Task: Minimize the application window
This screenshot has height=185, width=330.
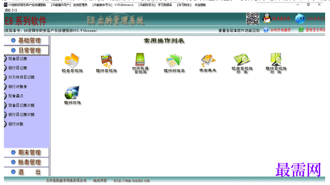Action: pos(297,5)
